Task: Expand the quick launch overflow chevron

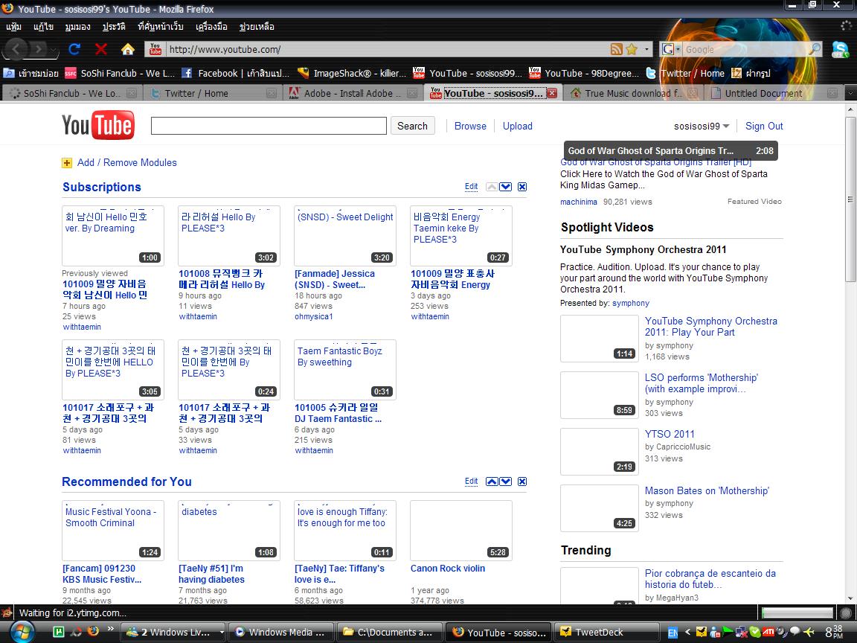Action: (x=110, y=628)
